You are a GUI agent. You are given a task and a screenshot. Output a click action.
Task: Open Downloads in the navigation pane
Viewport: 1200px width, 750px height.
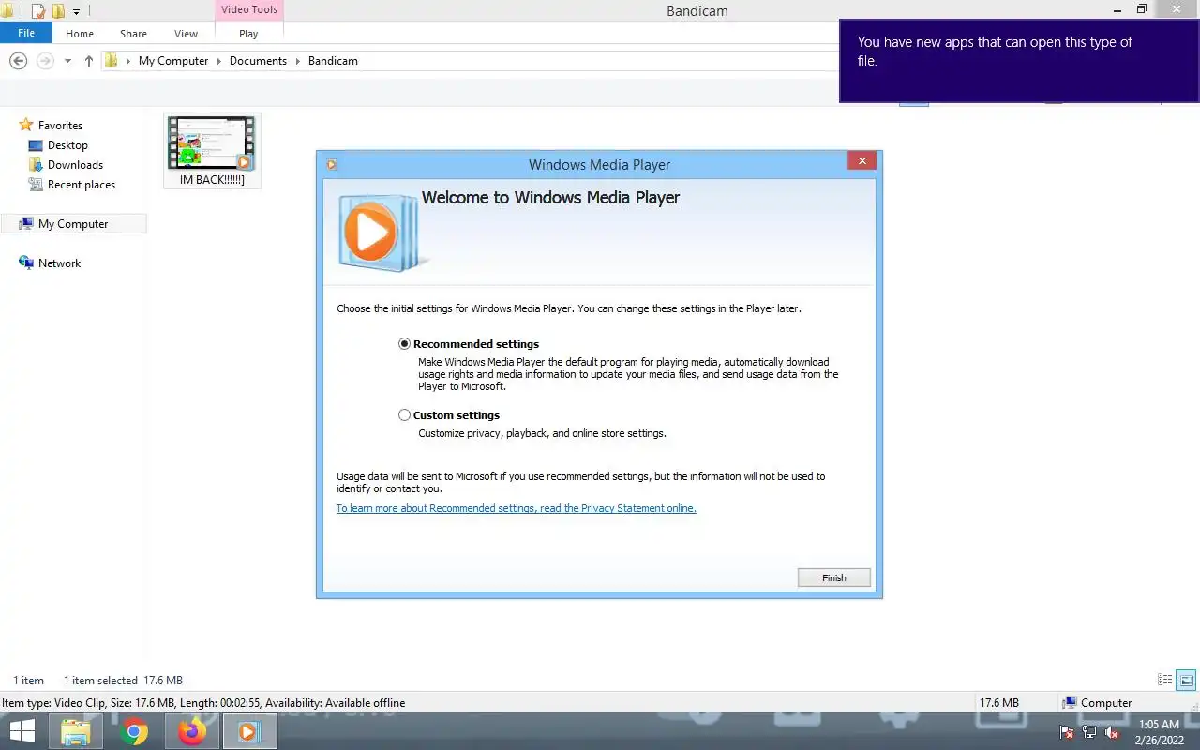[x=75, y=165]
